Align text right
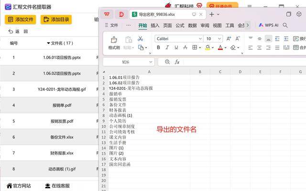The image size is (306, 191). (269, 47)
